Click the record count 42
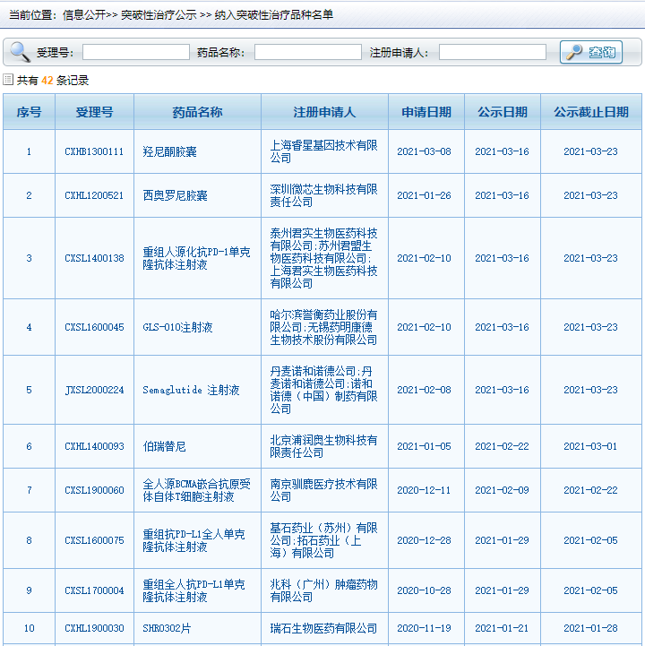This screenshot has width=645, height=646. pos(47,80)
